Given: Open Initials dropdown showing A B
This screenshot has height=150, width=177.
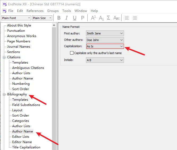Looking at the screenshot, I should pos(105,60).
